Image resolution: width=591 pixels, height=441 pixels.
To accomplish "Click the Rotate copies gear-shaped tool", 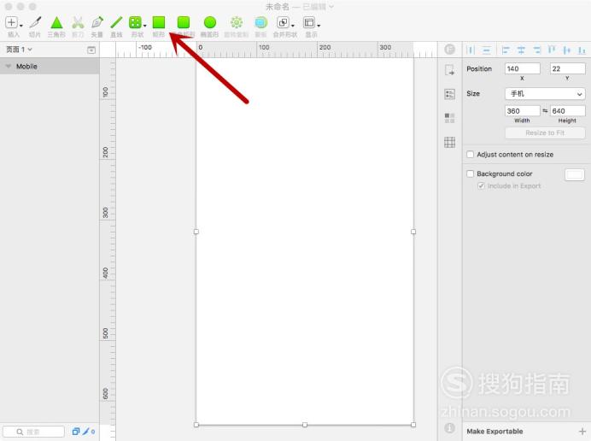I will [x=237, y=22].
